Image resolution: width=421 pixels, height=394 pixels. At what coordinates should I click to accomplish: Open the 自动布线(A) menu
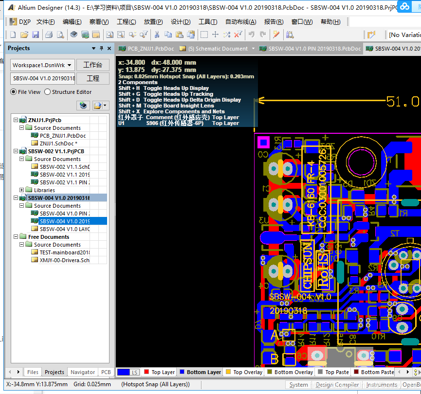pyautogui.click(x=241, y=22)
